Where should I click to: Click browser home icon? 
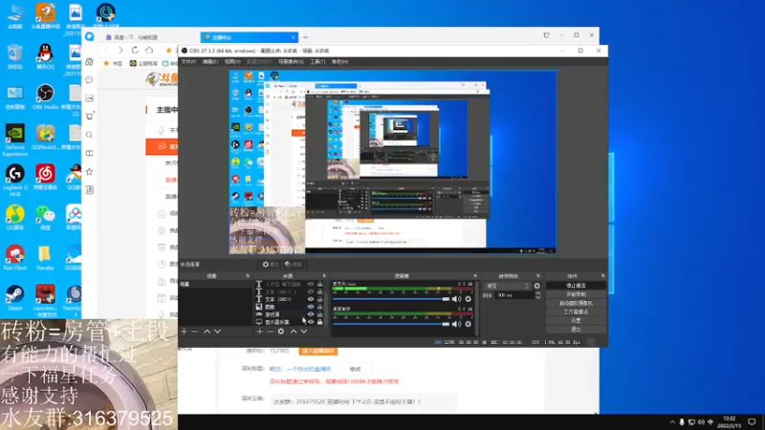pos(149,50)
